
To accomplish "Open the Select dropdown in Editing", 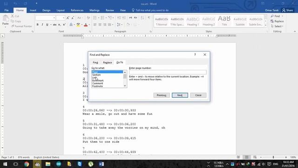I will pyautogui.click(x=278, y=26).
